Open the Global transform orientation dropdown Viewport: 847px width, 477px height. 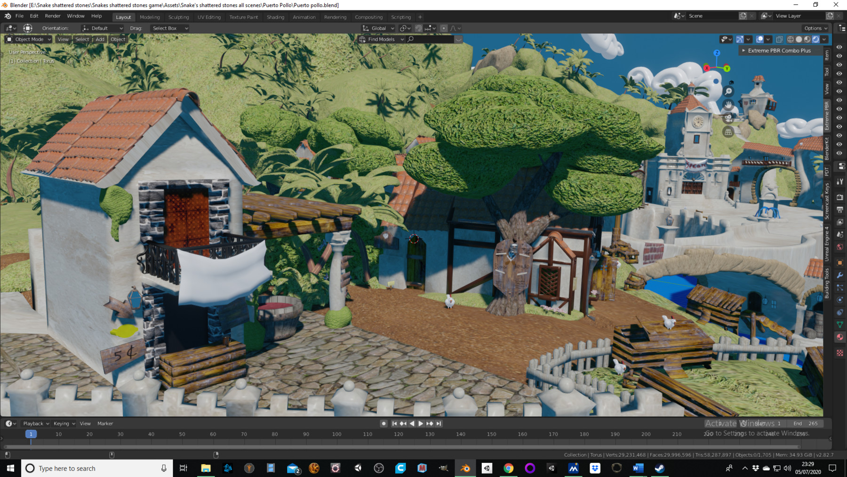(379, 28)
